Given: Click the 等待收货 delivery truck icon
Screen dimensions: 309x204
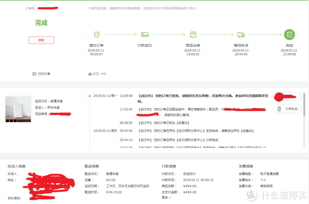Looking at the screenshot, I should pos(241,35).
